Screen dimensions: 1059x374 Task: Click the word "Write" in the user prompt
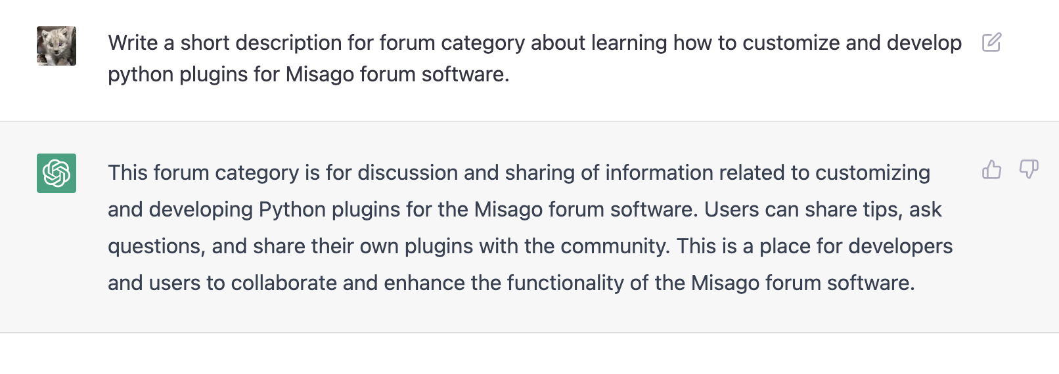[133, 43]
